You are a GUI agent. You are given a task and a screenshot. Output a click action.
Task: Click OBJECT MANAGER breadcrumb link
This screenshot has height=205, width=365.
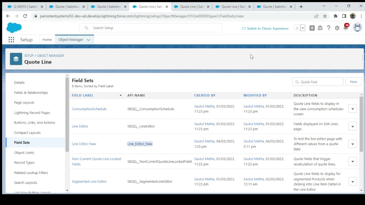tap(50, 56)
